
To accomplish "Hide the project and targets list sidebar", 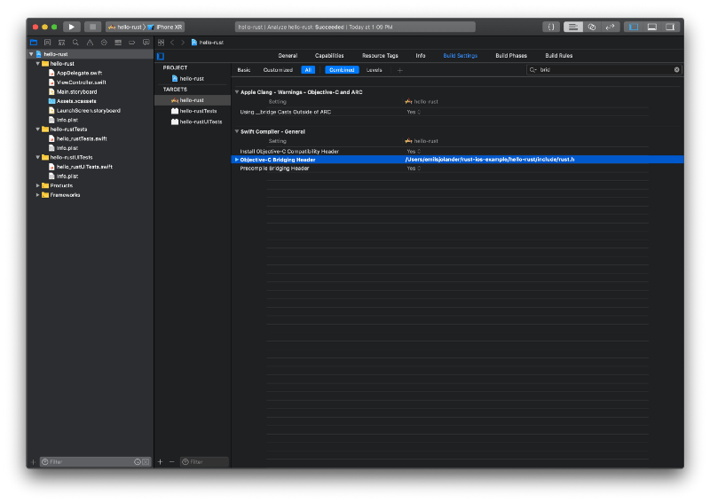I will click(x=161, y=56).
